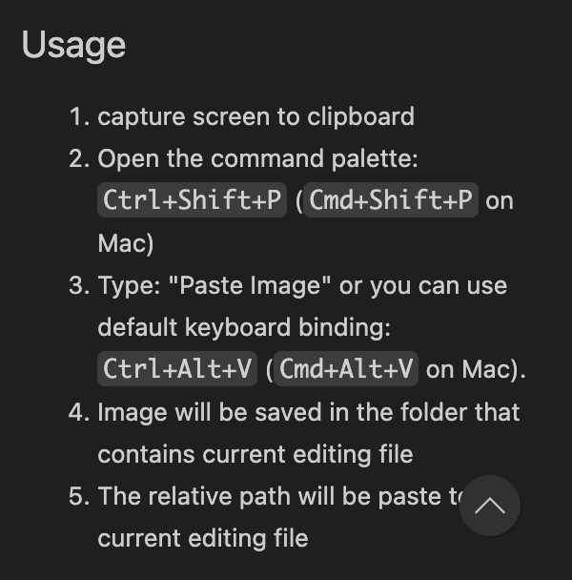Click the 'on Mac).' text after Cmd+Alt+V
This screenshot has height=580, width=572.
pos(476,370)
